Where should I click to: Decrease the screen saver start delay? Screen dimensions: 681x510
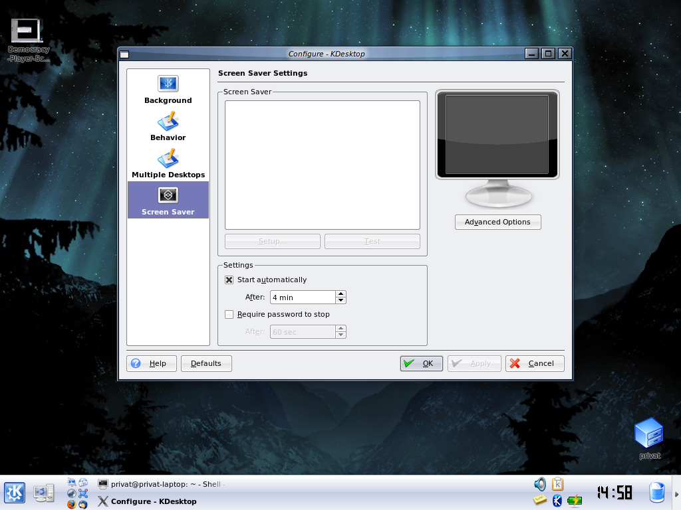341,301
